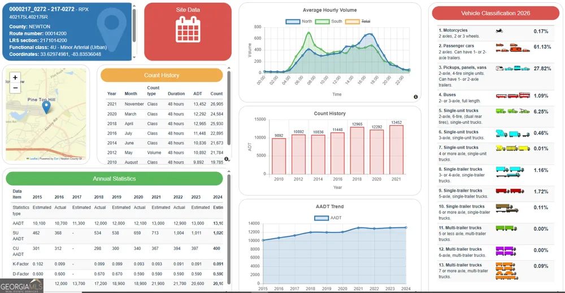This screenshot has height=293, width=565.
Task: Click the 2020 bar labeled 12292
Action: pyautogui.click(x=376, y=152)
